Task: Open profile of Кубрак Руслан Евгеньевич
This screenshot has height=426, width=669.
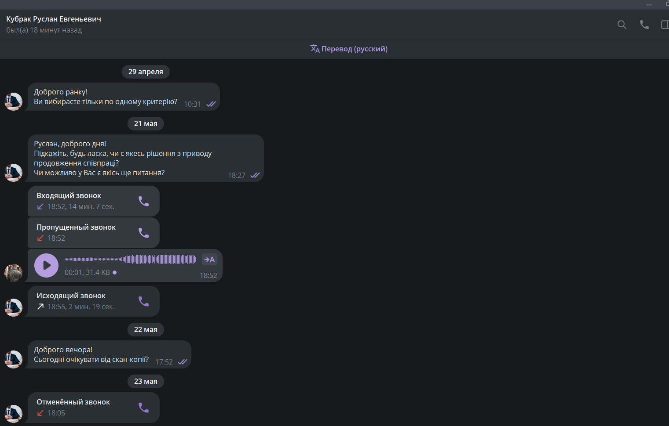Action: [54, 19]
